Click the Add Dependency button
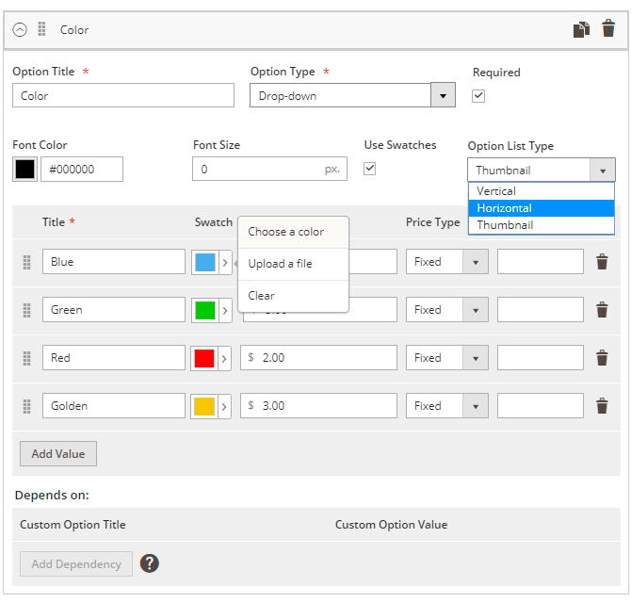 point(76,564)
